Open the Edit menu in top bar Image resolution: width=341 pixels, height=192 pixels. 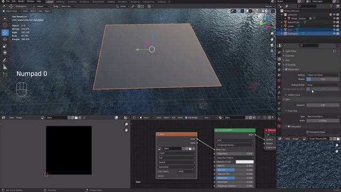click(14, 1)
